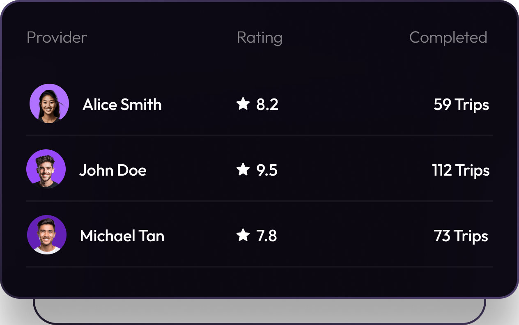Click the gray card behind the table
Image resolution: width=519 pixels, height=325 pixels.
click(x=259, y=310)
